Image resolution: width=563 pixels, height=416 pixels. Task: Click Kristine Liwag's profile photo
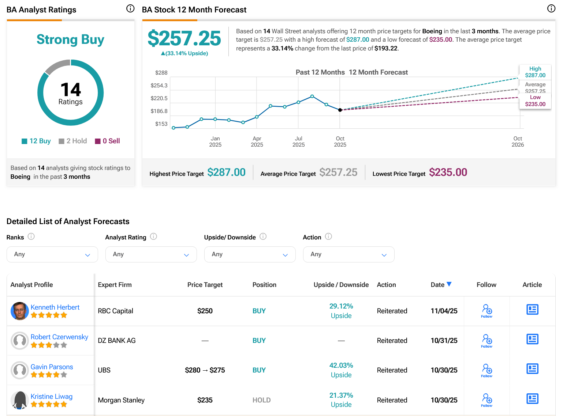coord(20,400)
